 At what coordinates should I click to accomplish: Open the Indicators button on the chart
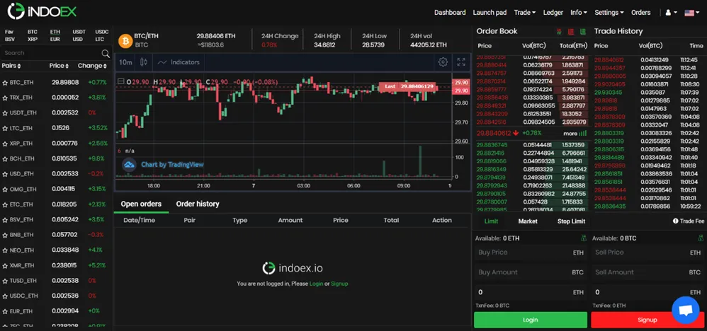[179, 62]
